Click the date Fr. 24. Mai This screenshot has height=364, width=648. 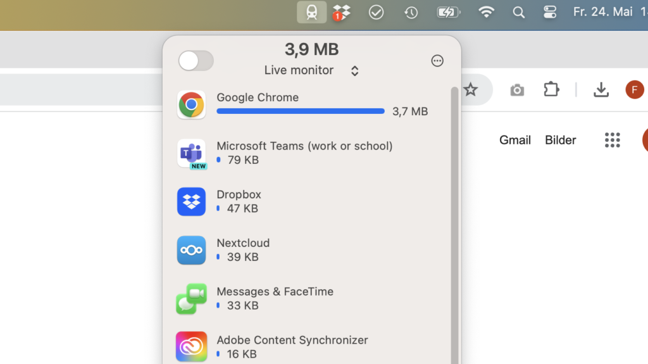(x=602, y=11)
